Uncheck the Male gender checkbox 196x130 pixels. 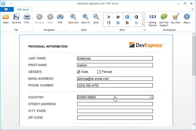pyautogui.click(x=79, y=72)
